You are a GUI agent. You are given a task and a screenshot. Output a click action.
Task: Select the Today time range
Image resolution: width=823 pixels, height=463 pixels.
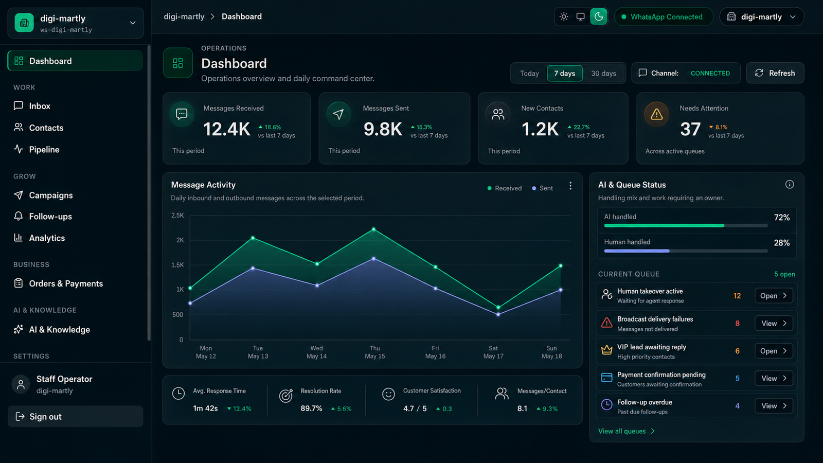[x=529, y=73]
